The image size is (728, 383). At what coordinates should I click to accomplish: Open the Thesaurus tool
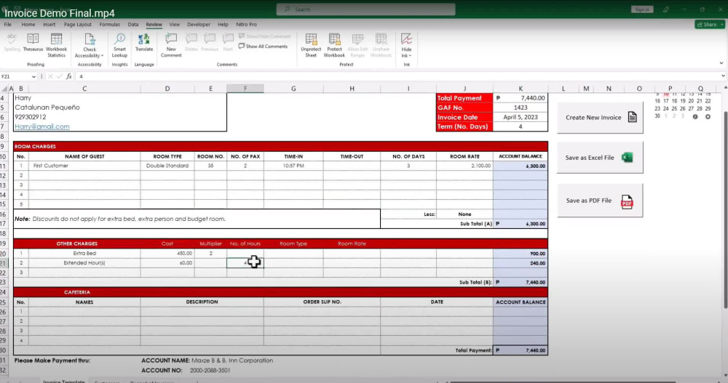point(33,43)
